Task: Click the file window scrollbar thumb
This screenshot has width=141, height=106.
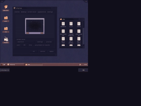Action: [83, 25]
